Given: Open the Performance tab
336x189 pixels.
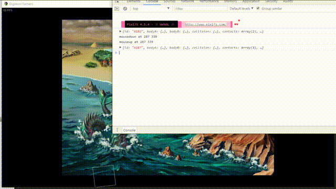Looking at the screenshot, I should tap(209, 2).
